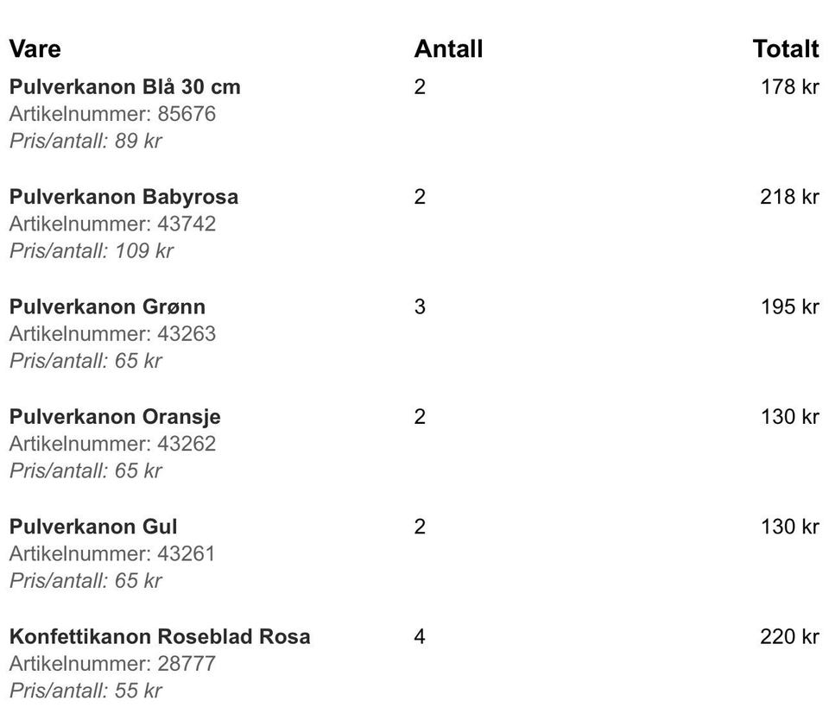Click quantity 3 for Pulverkanon Grønn

420,307
